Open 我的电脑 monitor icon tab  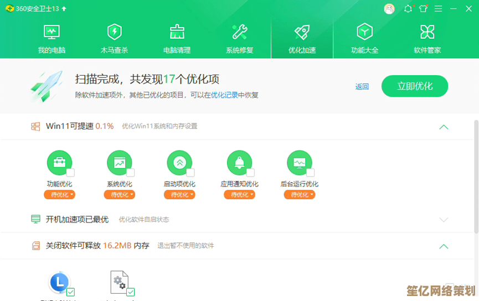51,39
